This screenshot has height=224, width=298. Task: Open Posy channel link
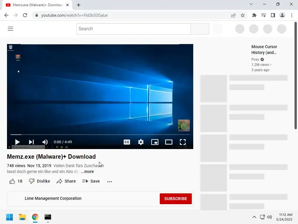pyautogui.click(x=255, y=60)
